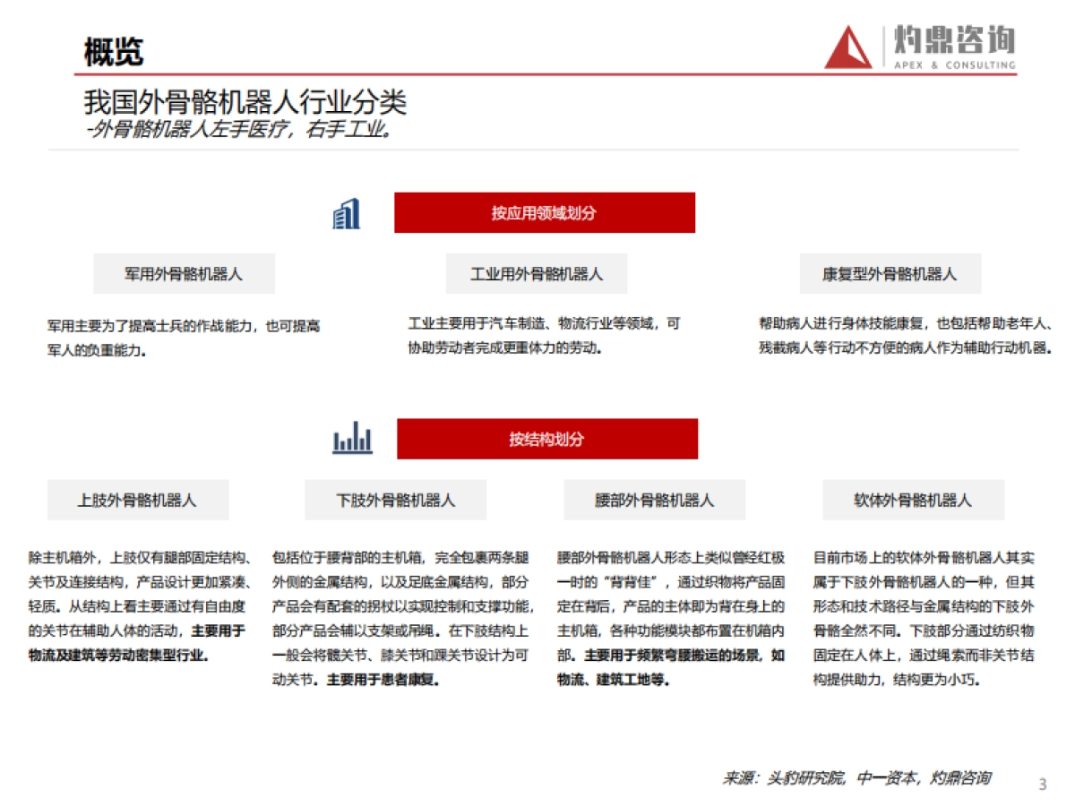Click the red triangle Apex logo icon
Screen dimensions: 1075x806
pos(847,47)
